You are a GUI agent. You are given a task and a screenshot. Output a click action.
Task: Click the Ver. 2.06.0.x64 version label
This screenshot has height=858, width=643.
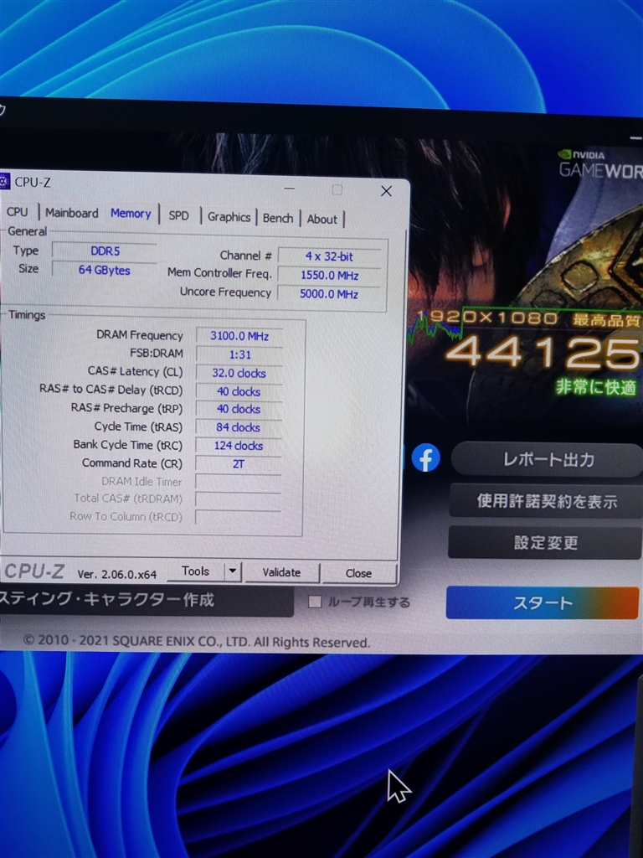click(x=116, y=574)
